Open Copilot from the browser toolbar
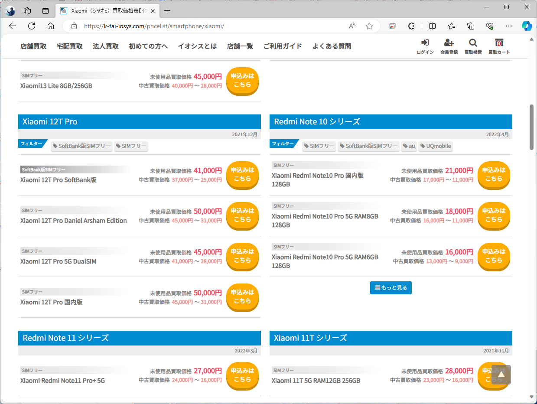 click(527, 26)
